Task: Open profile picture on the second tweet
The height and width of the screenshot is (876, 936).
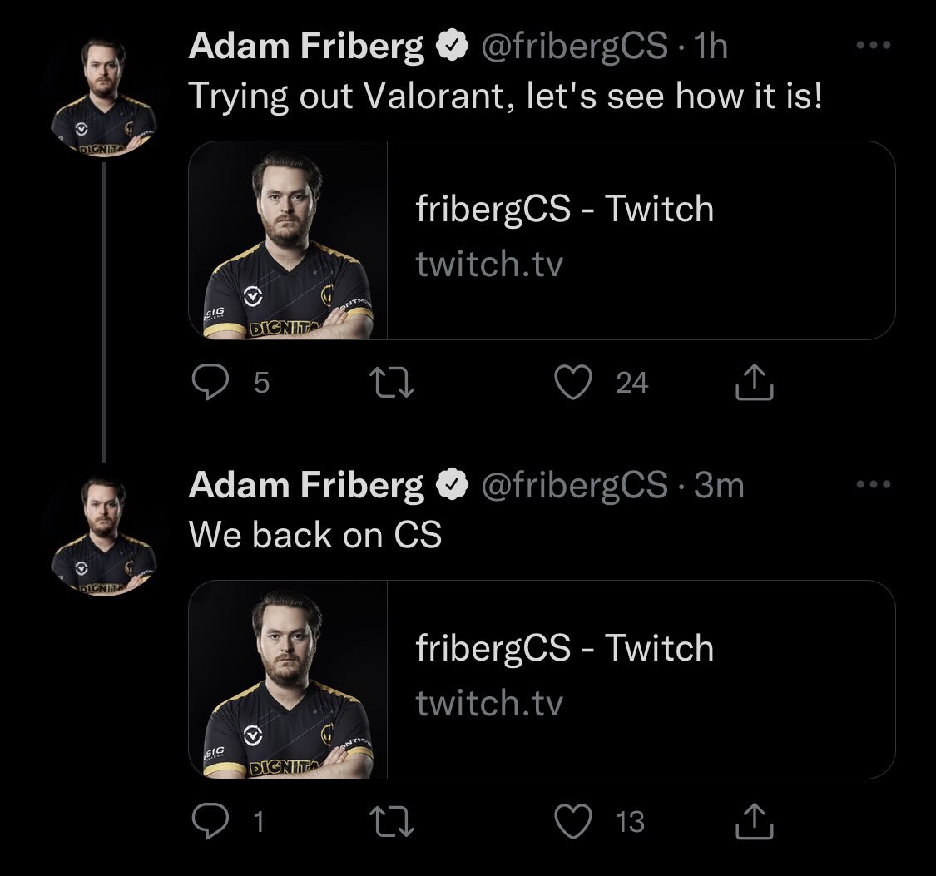Action: coord(103,537)
